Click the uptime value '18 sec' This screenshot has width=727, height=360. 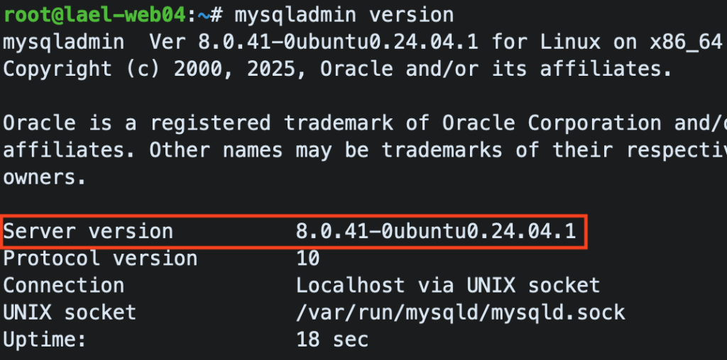pos(332,339)
